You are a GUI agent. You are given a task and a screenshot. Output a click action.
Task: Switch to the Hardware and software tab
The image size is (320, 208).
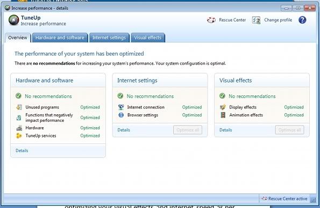pos(60,38)
